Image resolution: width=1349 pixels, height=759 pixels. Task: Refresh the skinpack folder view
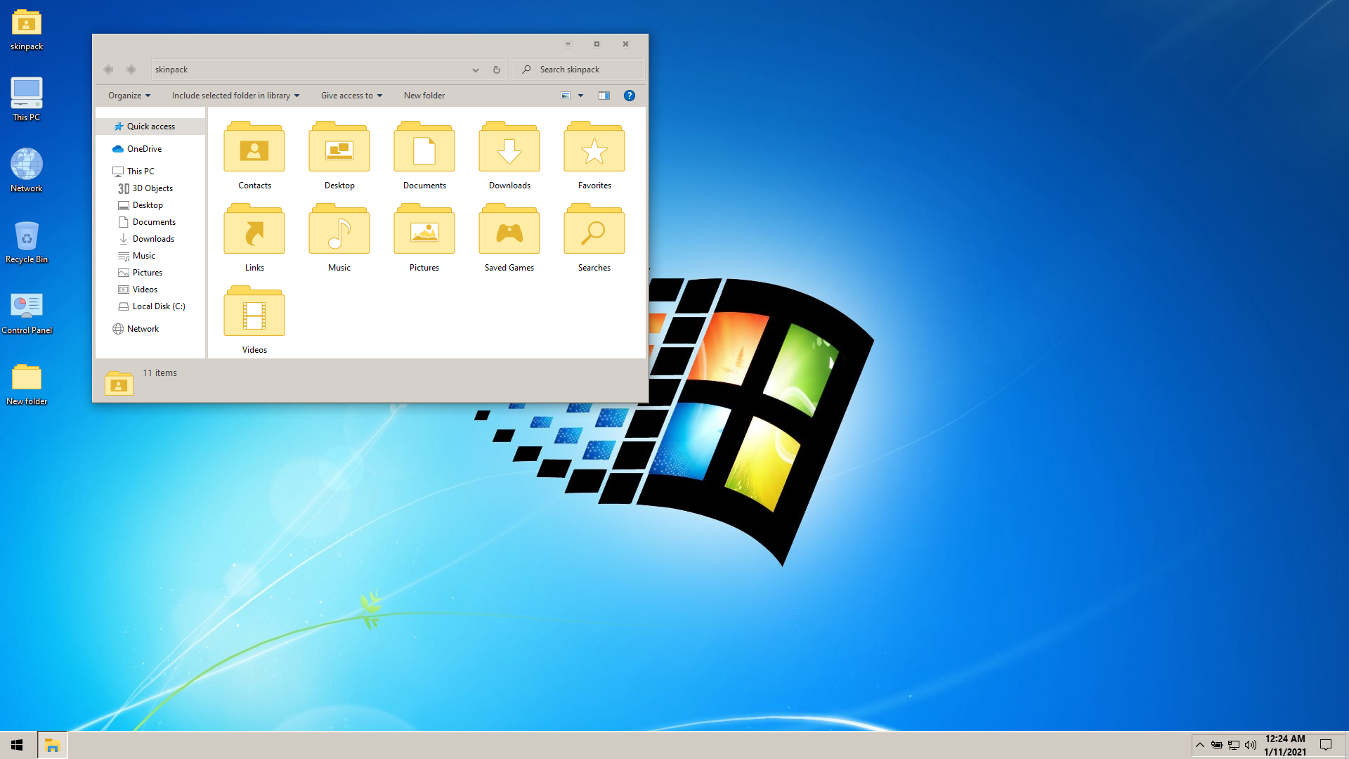pos(496,70)
